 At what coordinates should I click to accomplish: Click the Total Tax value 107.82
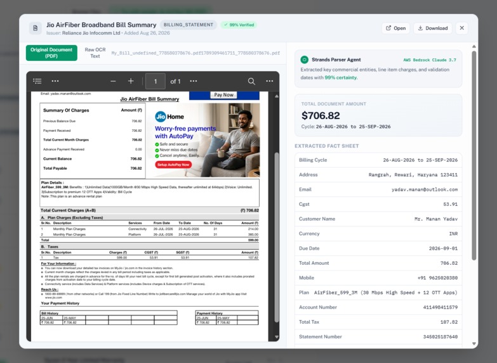[449, 322]
